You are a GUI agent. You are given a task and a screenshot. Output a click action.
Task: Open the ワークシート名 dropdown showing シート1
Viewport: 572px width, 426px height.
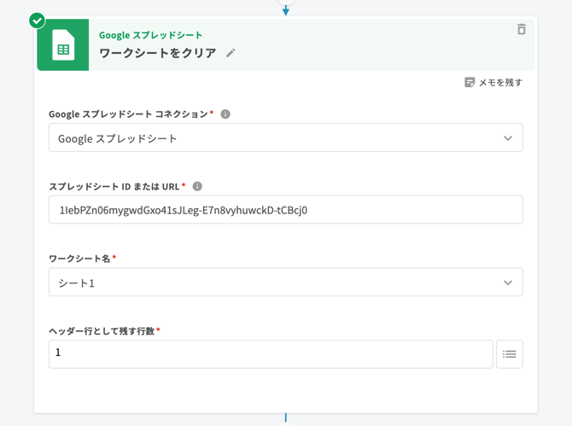point(273,283)
